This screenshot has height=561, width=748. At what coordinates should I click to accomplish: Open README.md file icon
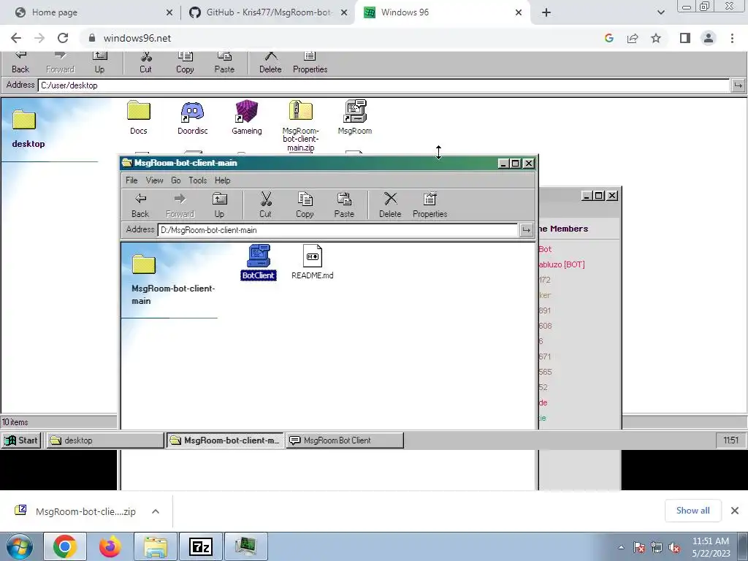click(313, 262)
